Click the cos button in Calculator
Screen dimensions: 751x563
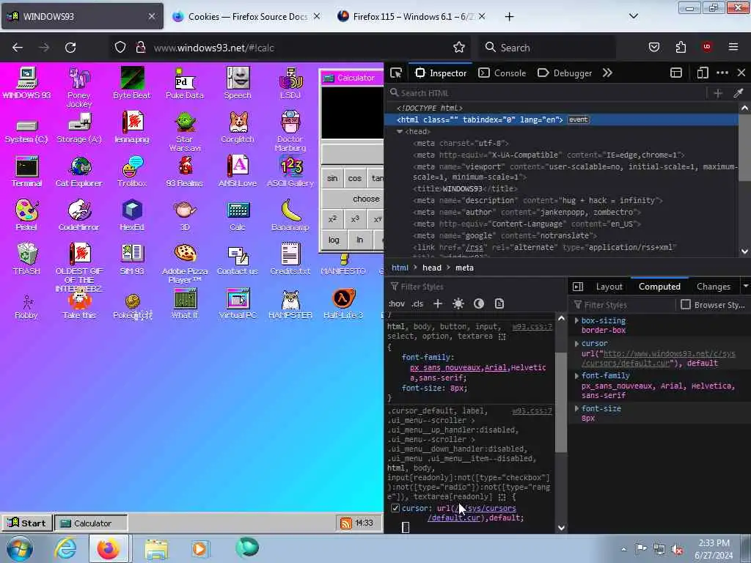pyautogui.click(x=354, y=178)
